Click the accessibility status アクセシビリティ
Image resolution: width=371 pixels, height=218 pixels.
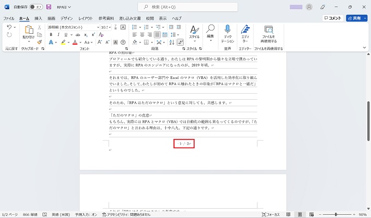127,214
